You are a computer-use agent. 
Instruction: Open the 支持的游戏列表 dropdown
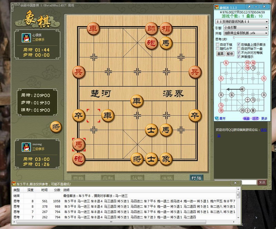242,22
